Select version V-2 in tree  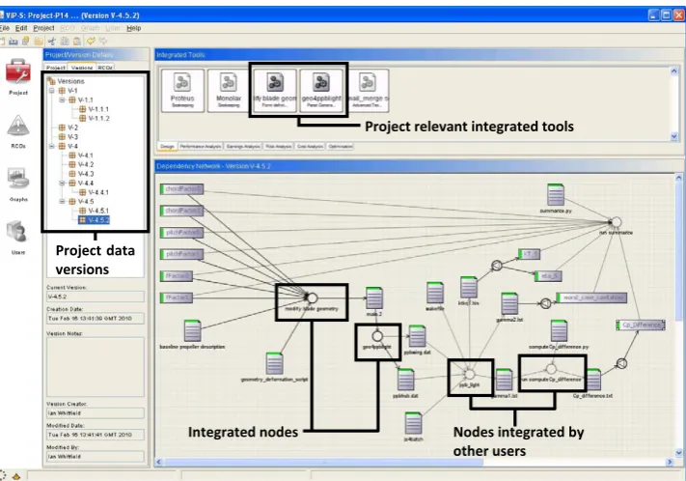pyautogui.click(x=69, y=127)
